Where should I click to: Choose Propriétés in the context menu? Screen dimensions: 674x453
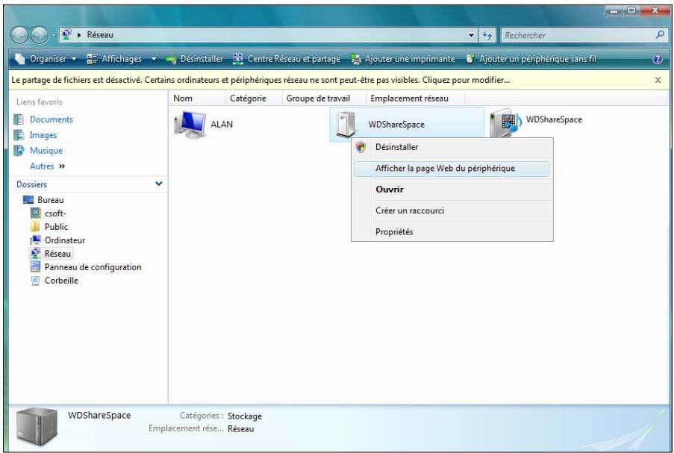click(x=452, y=232)
